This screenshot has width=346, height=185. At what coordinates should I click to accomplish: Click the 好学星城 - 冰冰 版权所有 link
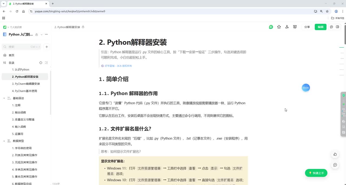[x=118, y=66]
